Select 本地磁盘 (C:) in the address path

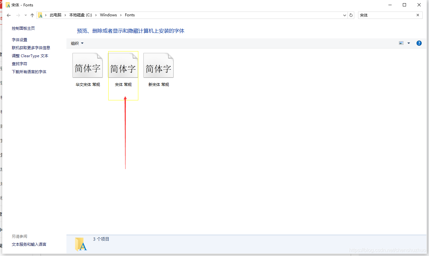(80, 15)
